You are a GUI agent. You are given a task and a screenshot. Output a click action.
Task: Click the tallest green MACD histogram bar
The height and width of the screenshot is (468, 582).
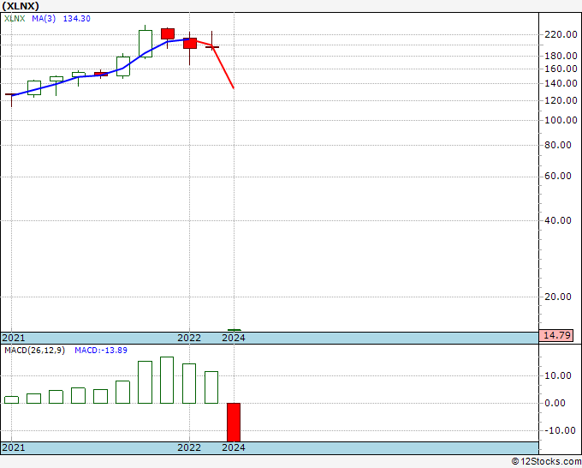pos(167,380)
